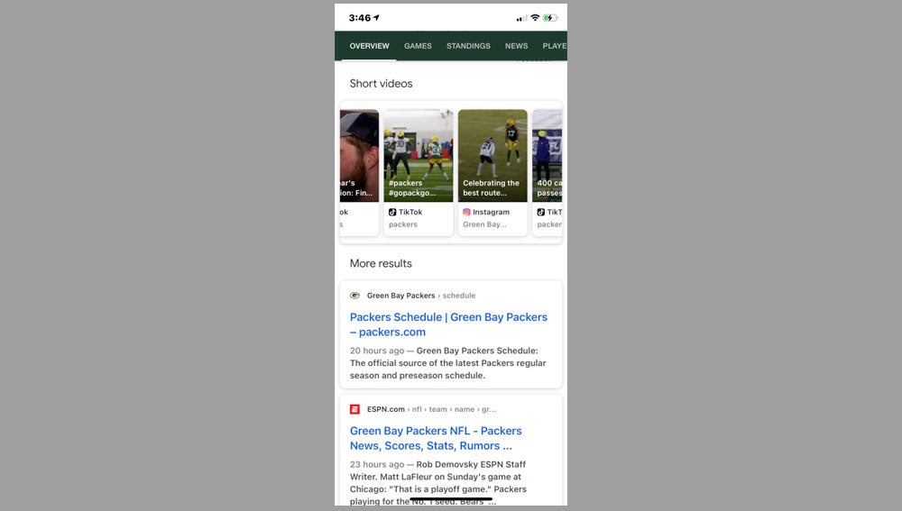Screen dimensions: 902x511
Task: Tap the location arrow icon next to time
Action: point(376,18)
